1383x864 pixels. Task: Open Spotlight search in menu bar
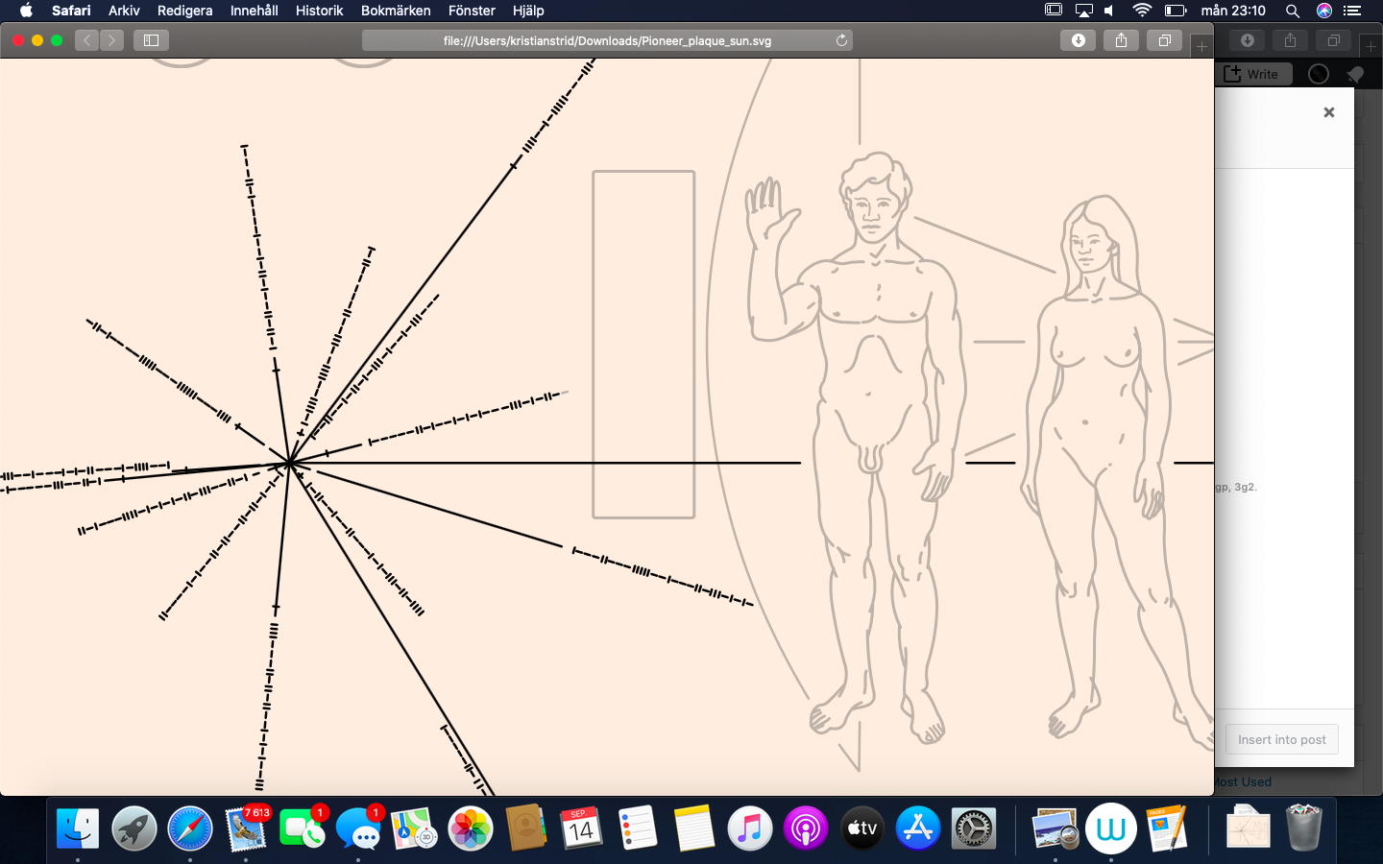pos(1293,11)
